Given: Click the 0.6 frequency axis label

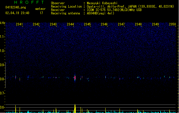Looking at the screenshot, I should coord(2,107).
